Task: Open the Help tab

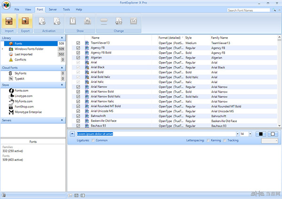Action: pyautogui.click(x=79, y=9)
